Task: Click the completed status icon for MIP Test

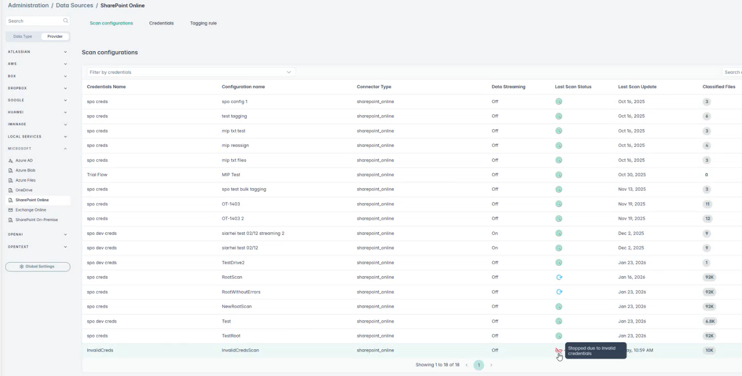Action: [559, 175]
